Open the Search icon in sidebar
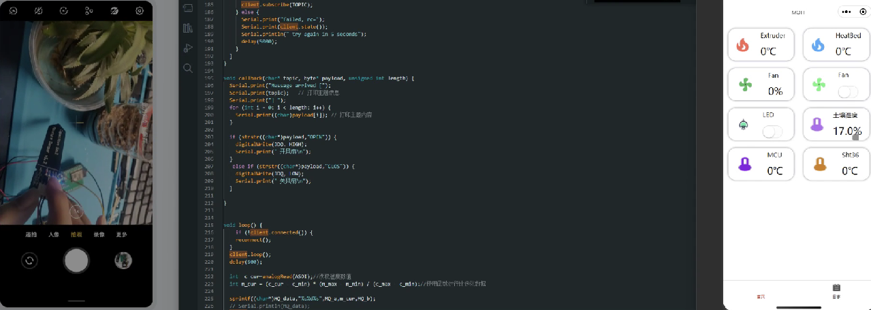Screen dimensions: 871x310 [188, 68]
